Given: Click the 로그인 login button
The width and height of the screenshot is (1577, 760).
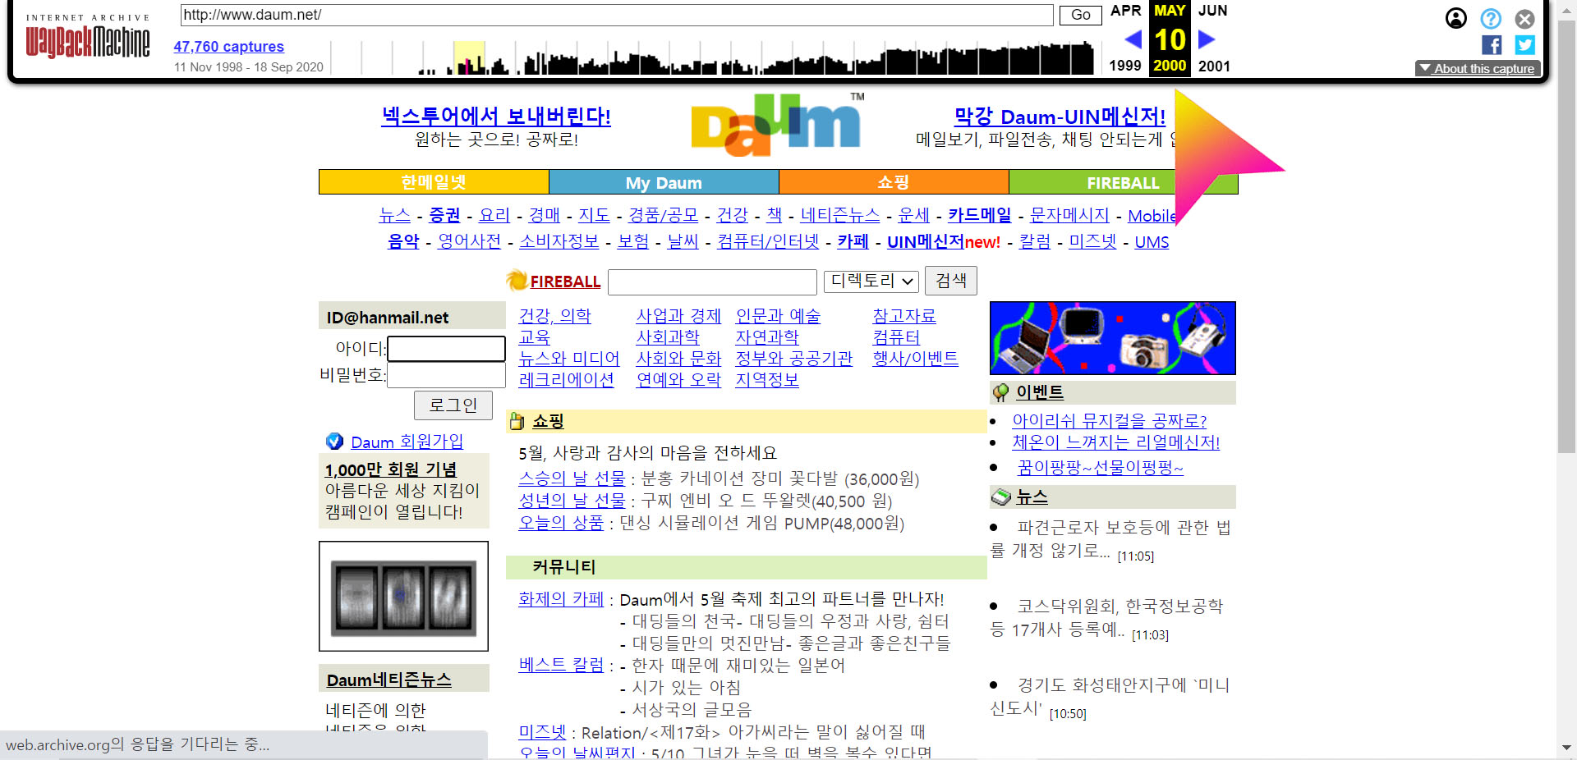Looking at the screenshot, I should (x=453, y=405).
